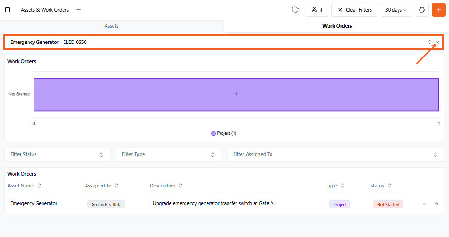
Task: Select the Work Orders tab
Action: point(337,26)
